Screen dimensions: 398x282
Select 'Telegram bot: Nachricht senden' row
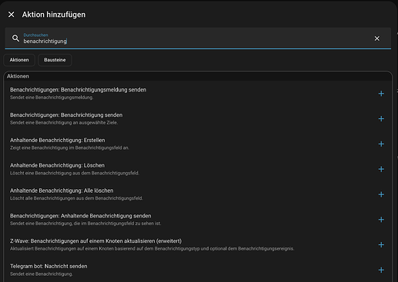click(198, 270)
